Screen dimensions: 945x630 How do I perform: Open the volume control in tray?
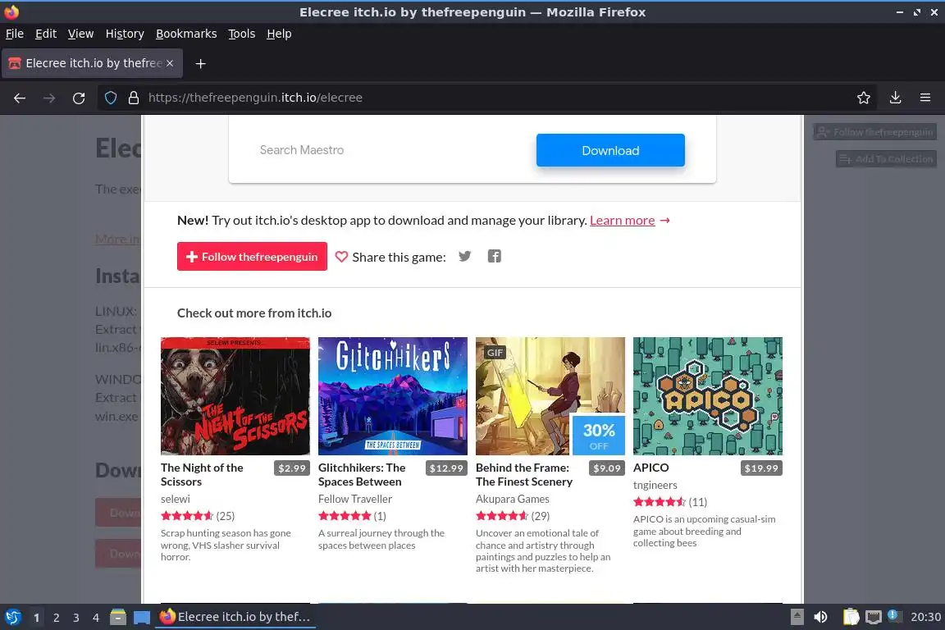[x=820, y=617]
